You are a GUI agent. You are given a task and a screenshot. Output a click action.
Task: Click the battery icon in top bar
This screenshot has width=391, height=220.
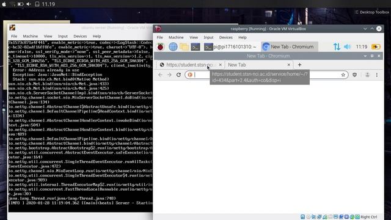[x=20, y=4]
